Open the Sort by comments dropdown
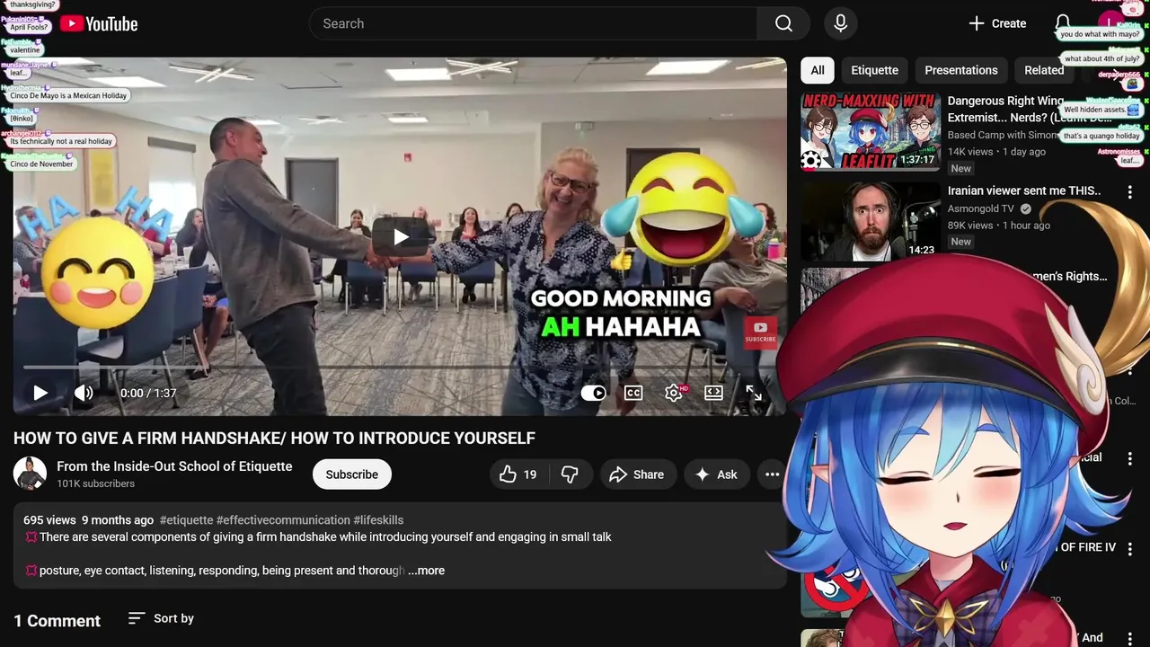This screenshot has height=647, width=1150. pos(161,618)
